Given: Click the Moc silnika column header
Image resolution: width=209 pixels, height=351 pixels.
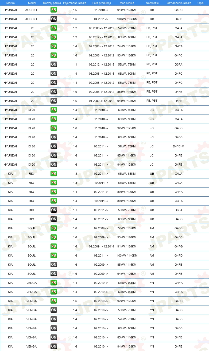Looking at the screenshot, I should (127, 3).
